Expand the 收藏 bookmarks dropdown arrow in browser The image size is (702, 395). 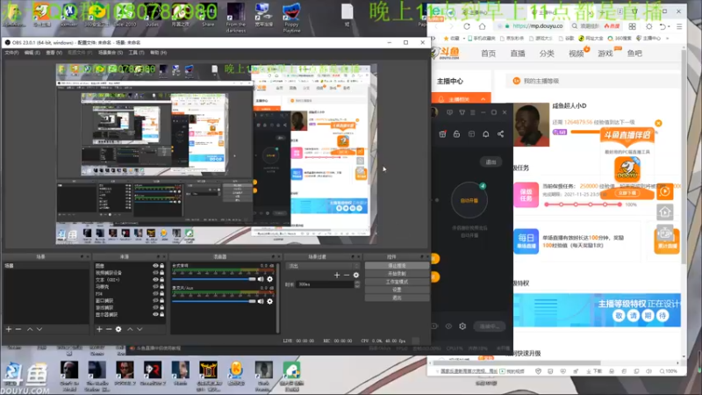pyautogui.click(x=463, y=39)
